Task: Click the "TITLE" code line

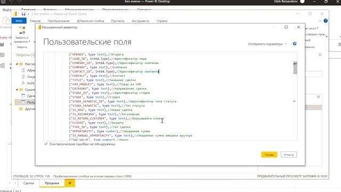Action: pos(102,80)
